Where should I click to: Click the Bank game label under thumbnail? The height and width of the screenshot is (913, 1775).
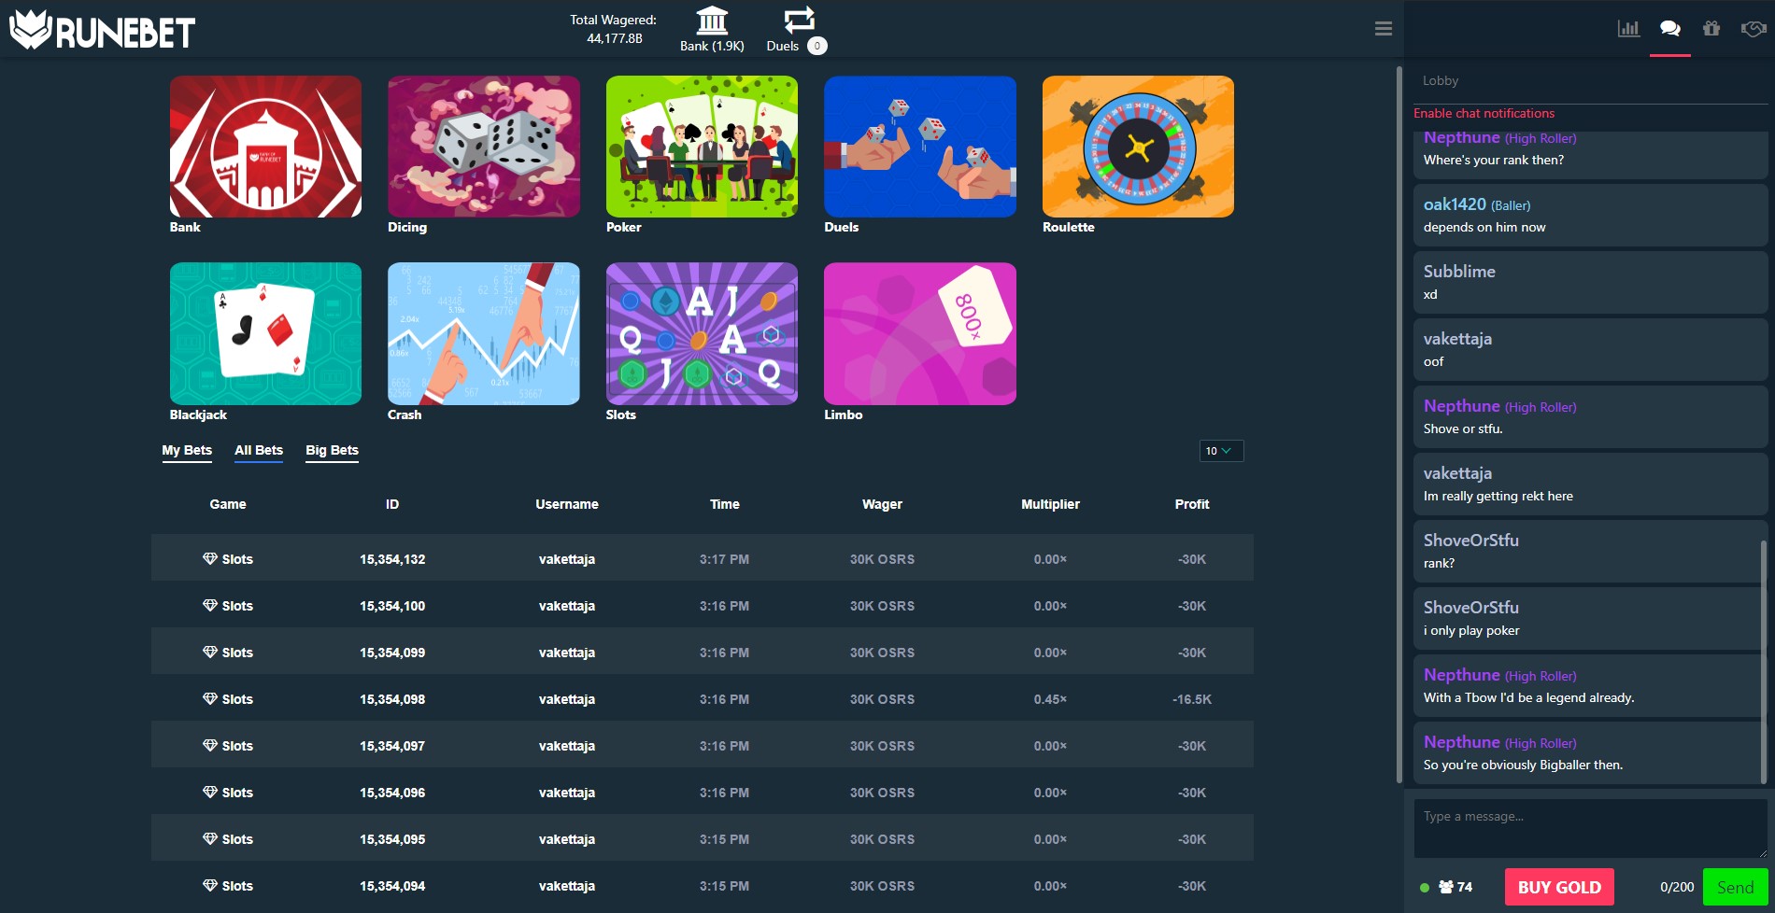(x=185, y=227)
